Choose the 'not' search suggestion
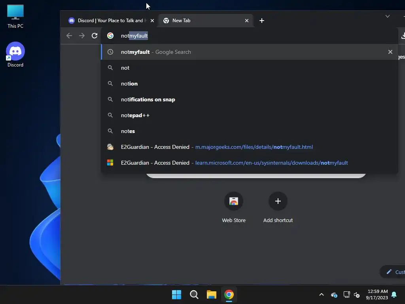Image resolution: width=405 pixels, height=304 pixels. coord(250,68)
